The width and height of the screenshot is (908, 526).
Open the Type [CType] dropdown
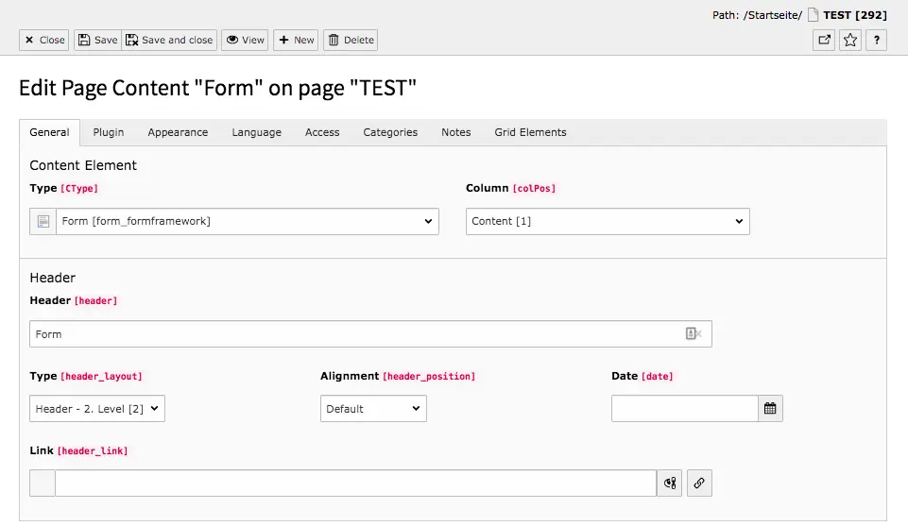[x=248, y=221]
